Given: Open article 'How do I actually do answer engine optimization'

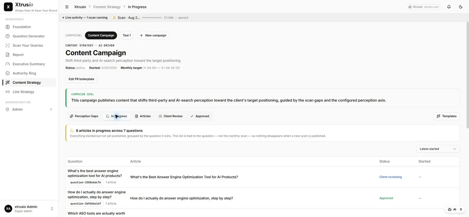Looking at the screenshot, I should (x=181, y=198).
